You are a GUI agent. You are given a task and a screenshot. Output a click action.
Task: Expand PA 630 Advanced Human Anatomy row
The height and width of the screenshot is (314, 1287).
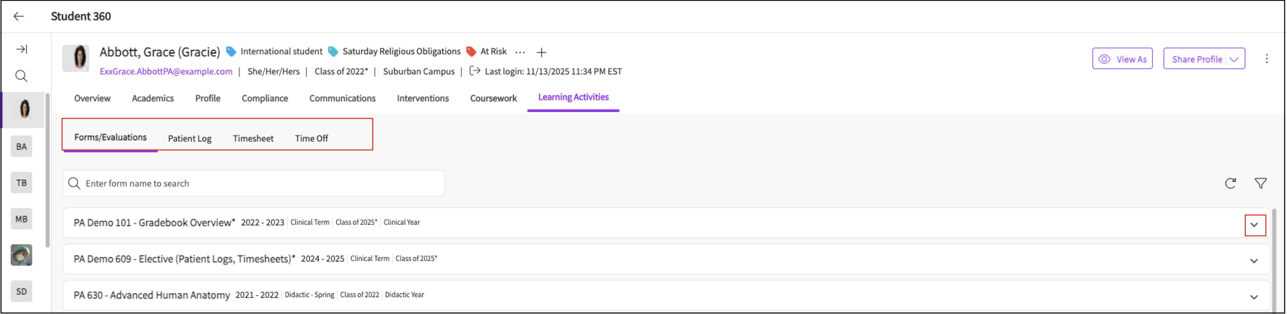coord(1254,297)
